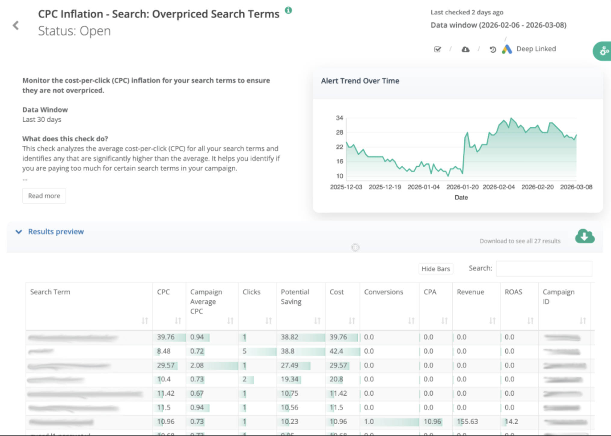Click the Hide Bars button
The image size is (611, 436).
436,268
